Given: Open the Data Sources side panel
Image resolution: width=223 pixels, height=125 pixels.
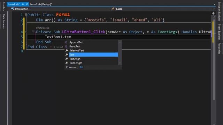Looking at the screenshot, I should [3, 21].
